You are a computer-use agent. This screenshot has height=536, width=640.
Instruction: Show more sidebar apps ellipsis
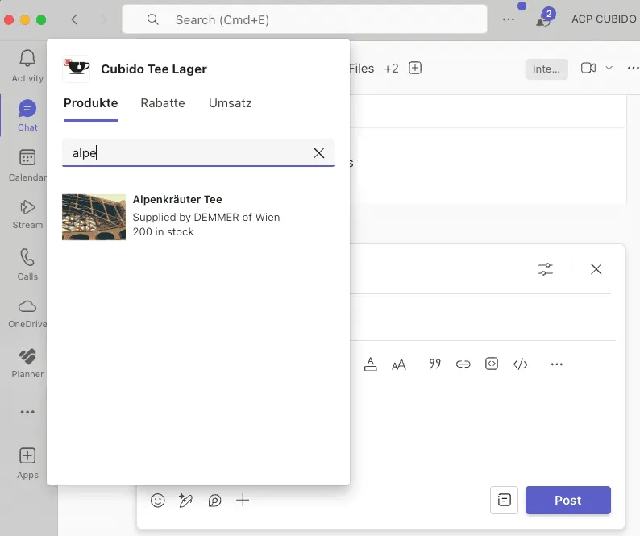[27, 412]
